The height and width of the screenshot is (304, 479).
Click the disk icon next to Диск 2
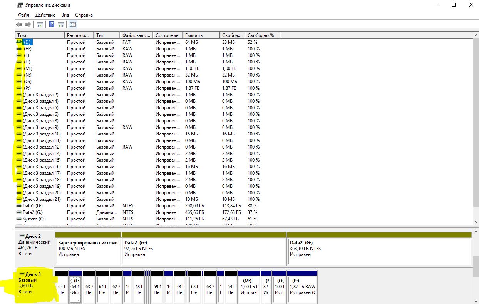22,236
